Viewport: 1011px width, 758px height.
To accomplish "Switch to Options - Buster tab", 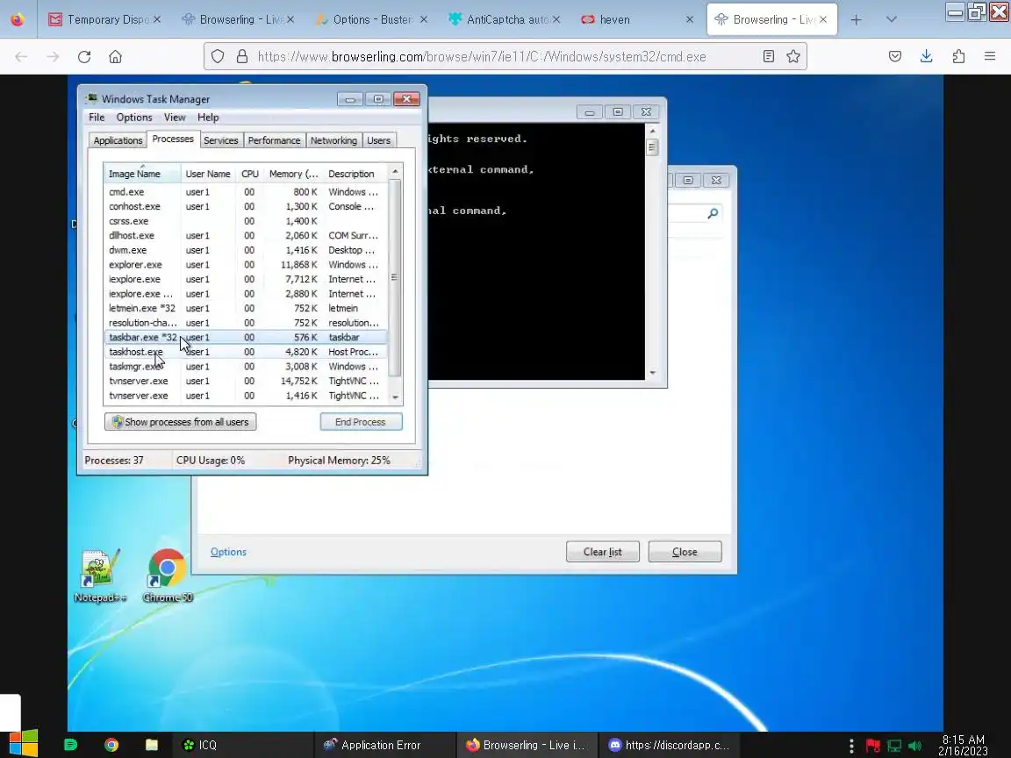I will click(x=372, y=20).
